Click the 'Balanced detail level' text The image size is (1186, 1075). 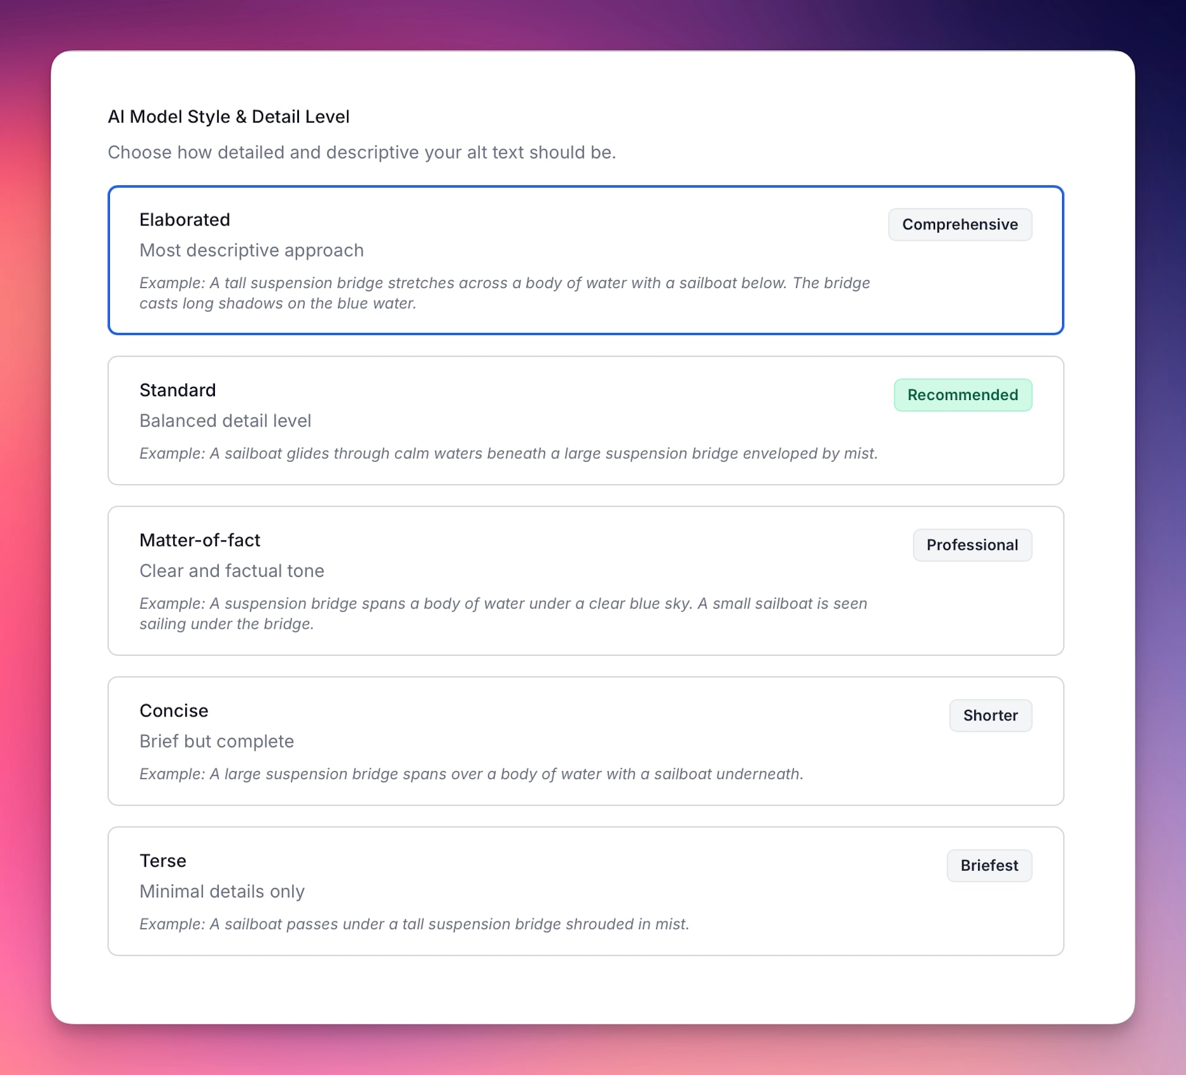[226, 421]
